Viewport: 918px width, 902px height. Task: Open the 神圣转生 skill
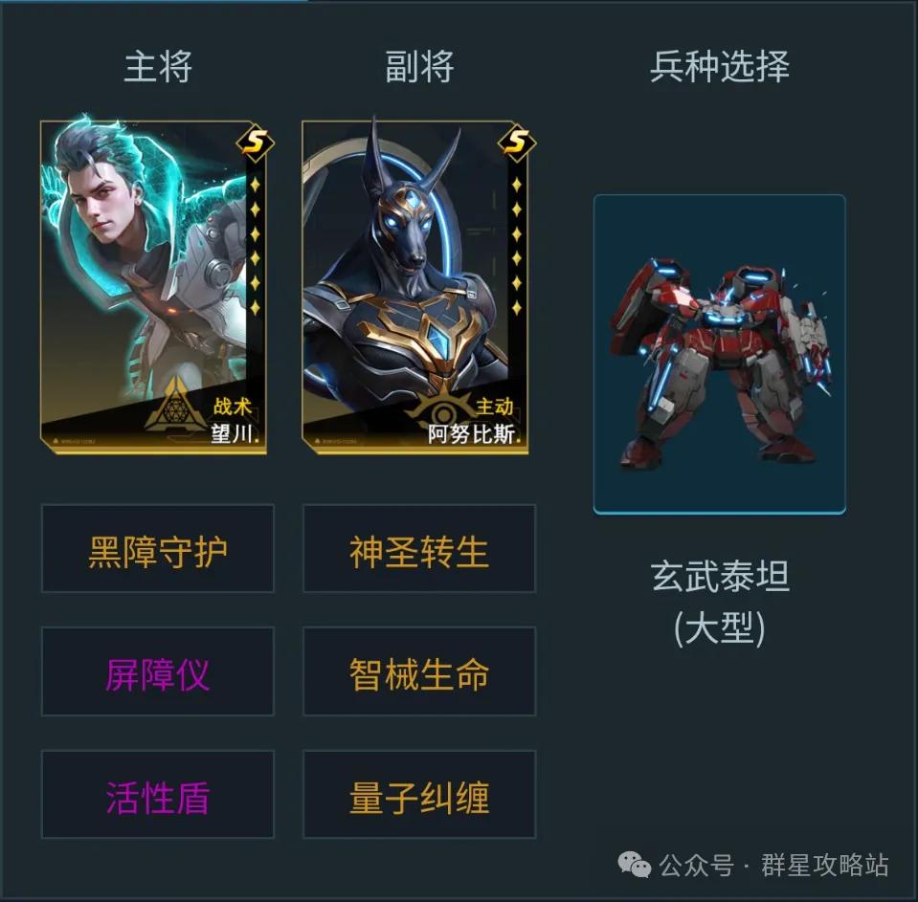[x=419, y=548]
